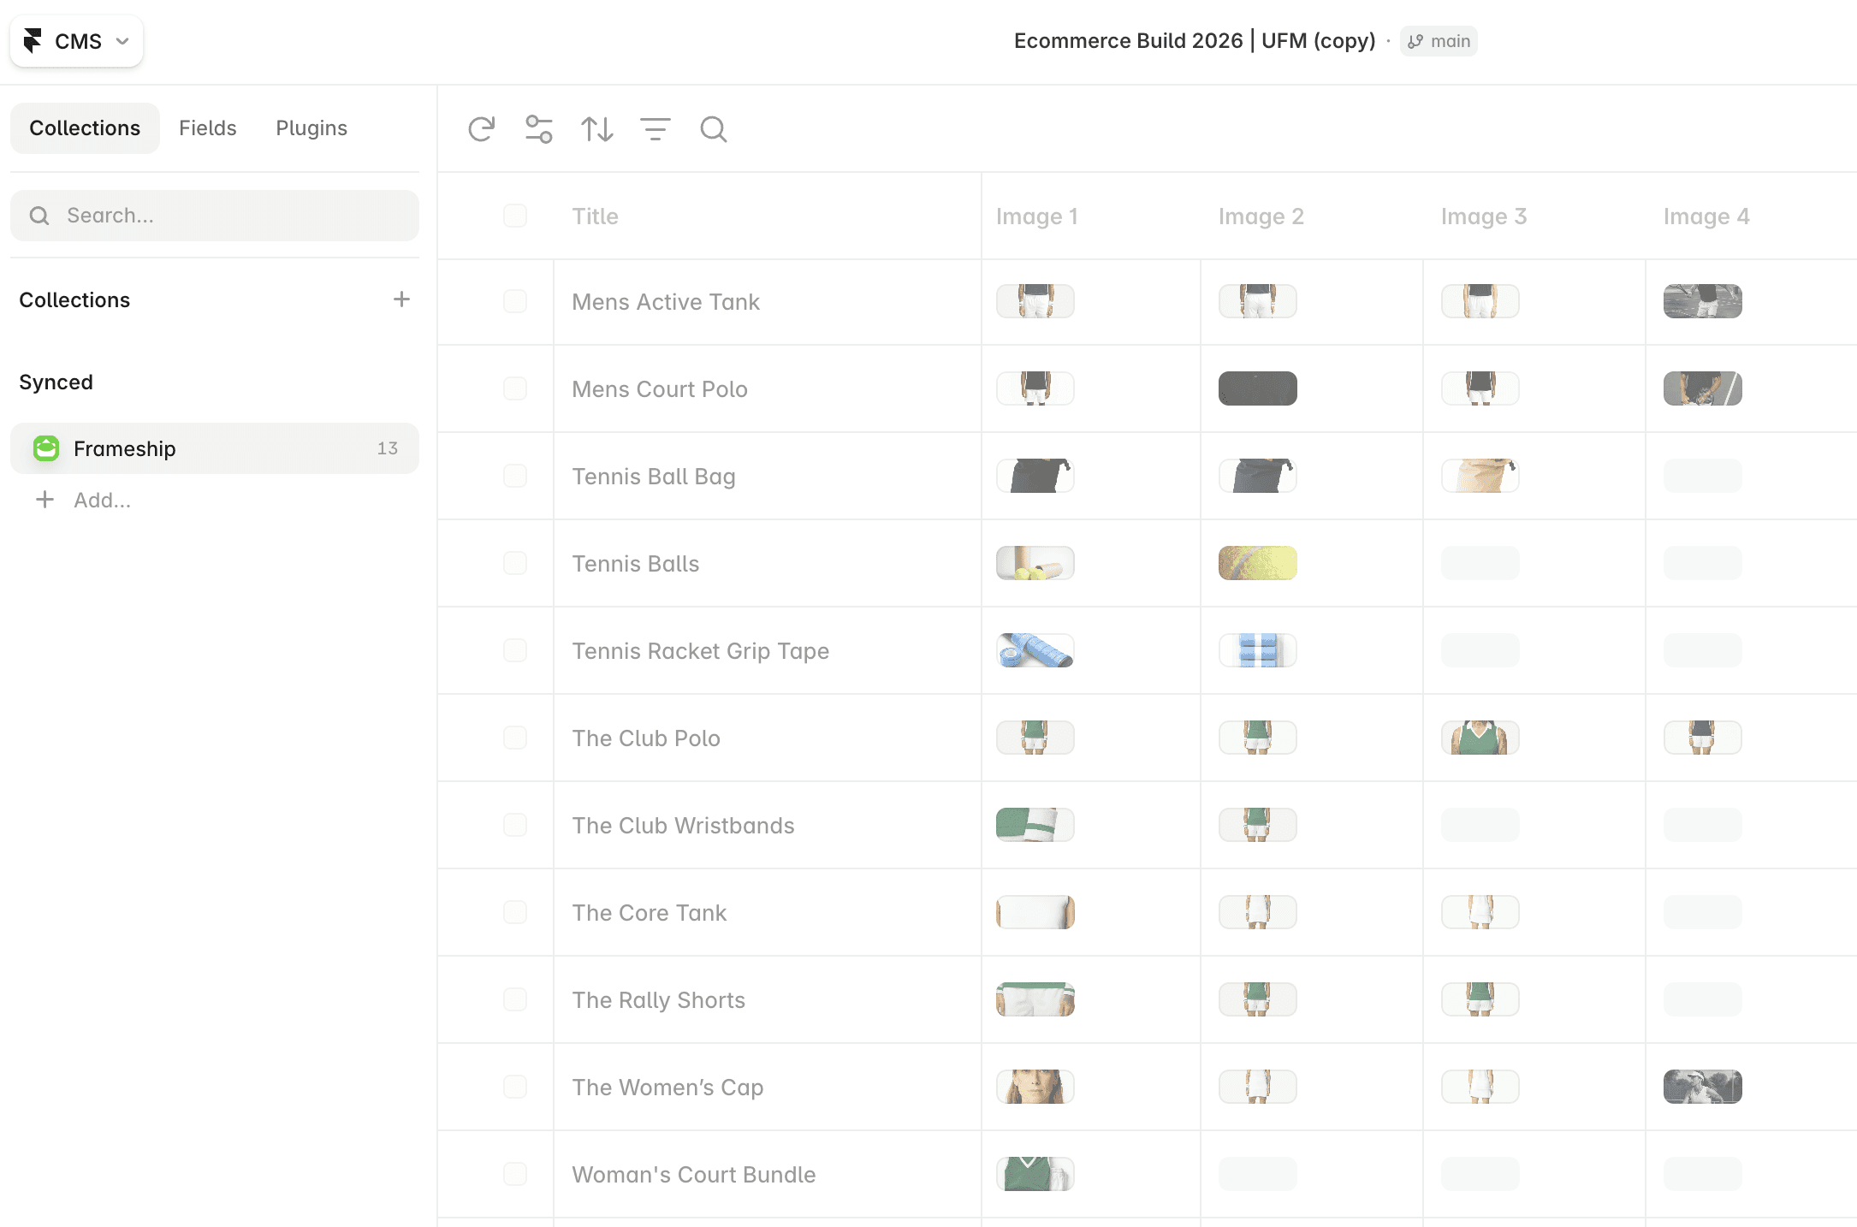This screenshot has width=1857, height=1227.
Task: Click the Framer logo icon
Action: [x=33, y=41]
